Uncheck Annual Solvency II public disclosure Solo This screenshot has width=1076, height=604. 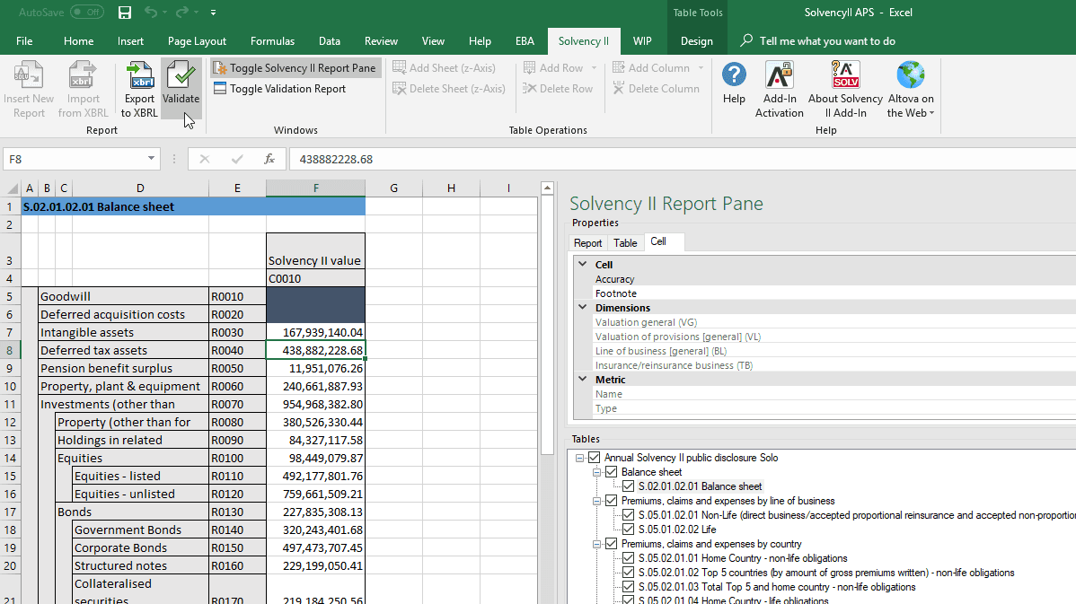tap(595, 458)
